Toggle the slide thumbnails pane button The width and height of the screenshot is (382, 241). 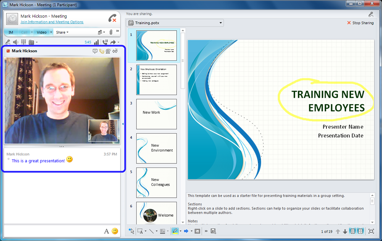tap(353, 231)
